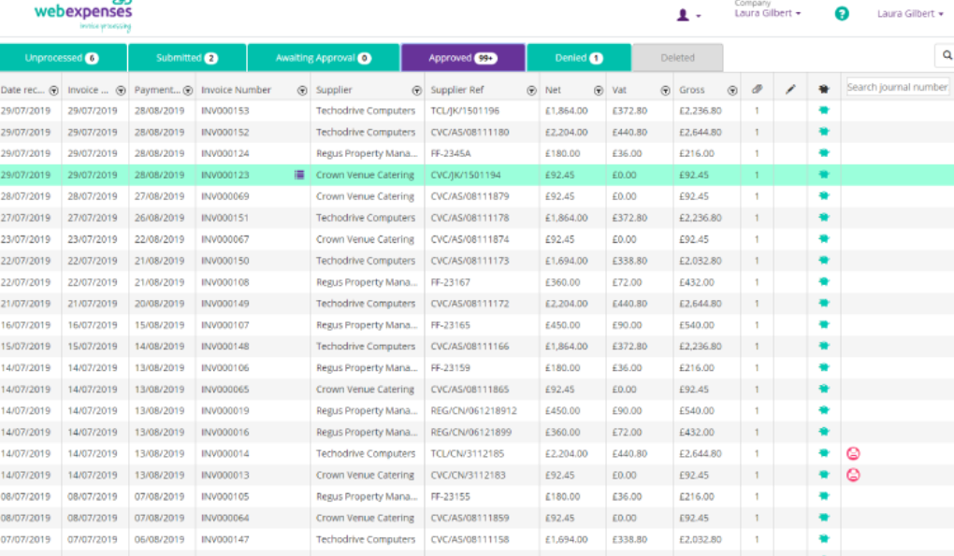Screen dimensions: 954x556
Task: Expand the Company Laura Gilbert dropdown
Action: pos(767,13)
